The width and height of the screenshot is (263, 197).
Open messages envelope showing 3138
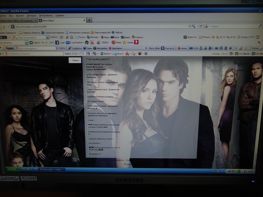coord(194,48)
